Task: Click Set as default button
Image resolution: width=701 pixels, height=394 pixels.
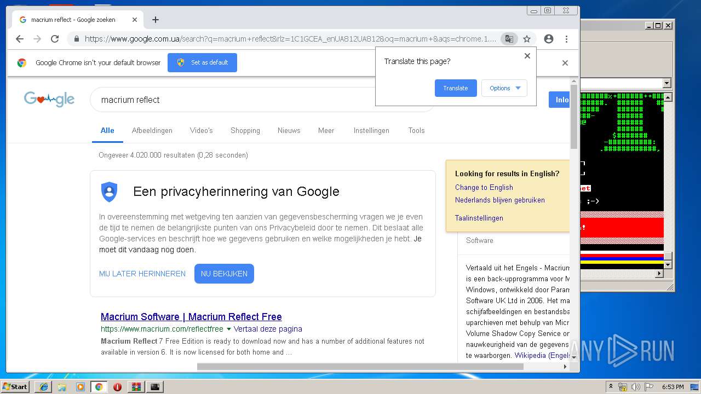Action: [202, 62]
